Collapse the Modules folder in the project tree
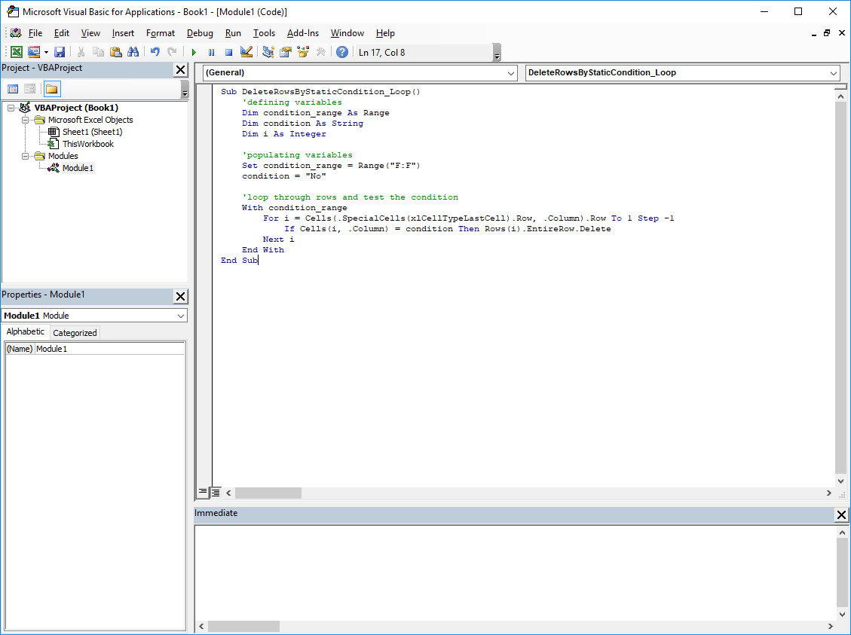The image size is (851, 635). click(x=26, y=156)
